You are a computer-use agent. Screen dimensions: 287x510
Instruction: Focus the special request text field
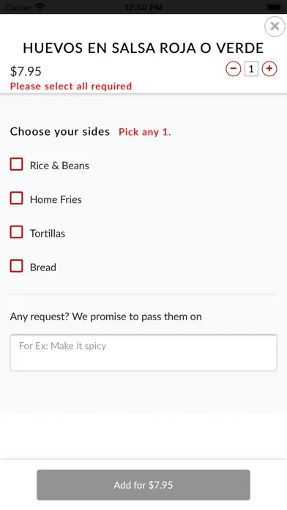(x=143, y=352)
